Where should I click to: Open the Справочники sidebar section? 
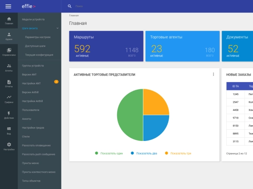(x=9, y=52)
